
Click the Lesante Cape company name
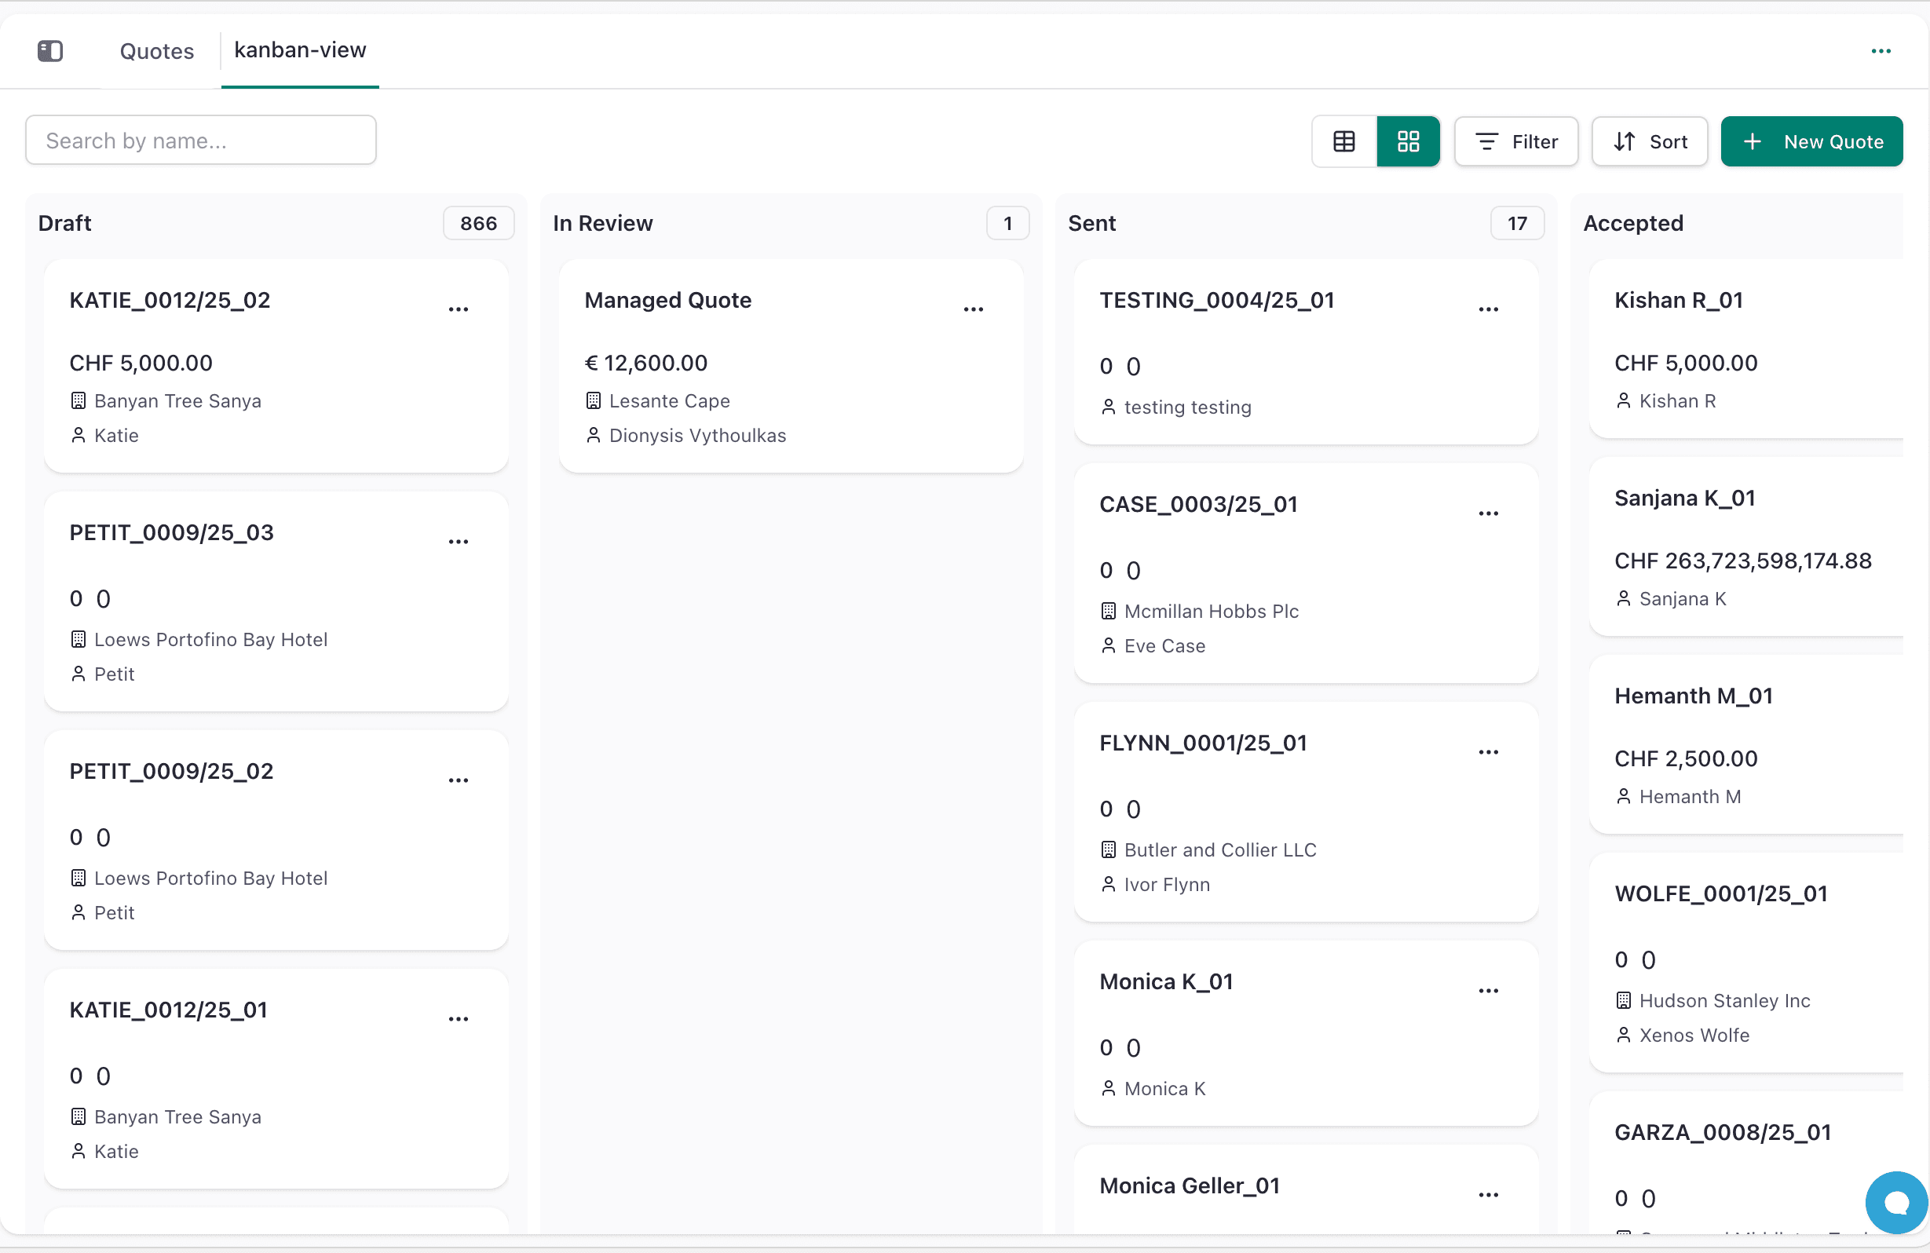tap(669, 400)
